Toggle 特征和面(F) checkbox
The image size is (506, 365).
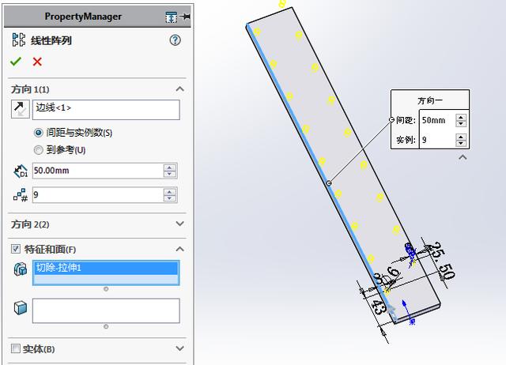(16, 249)
